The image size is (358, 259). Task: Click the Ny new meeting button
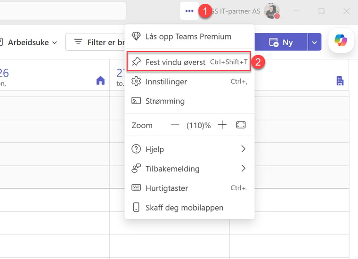[281, 42]
